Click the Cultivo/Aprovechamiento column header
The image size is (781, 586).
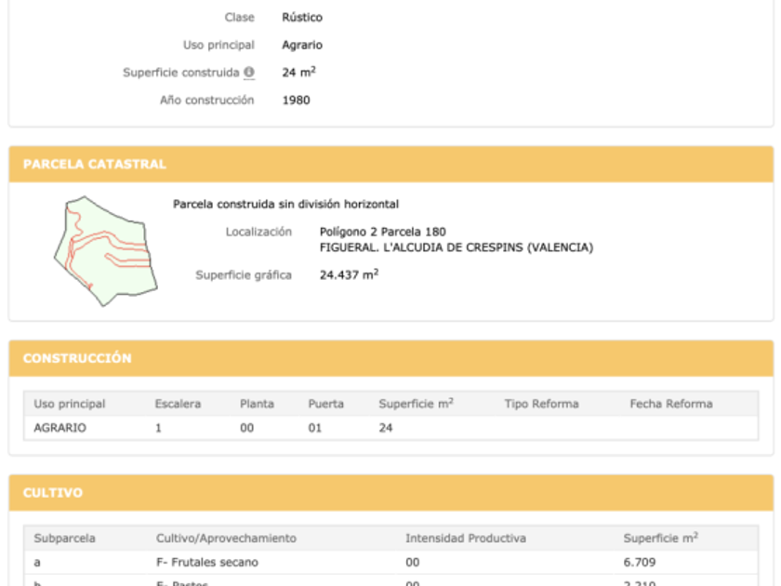[x=226, y=538]
